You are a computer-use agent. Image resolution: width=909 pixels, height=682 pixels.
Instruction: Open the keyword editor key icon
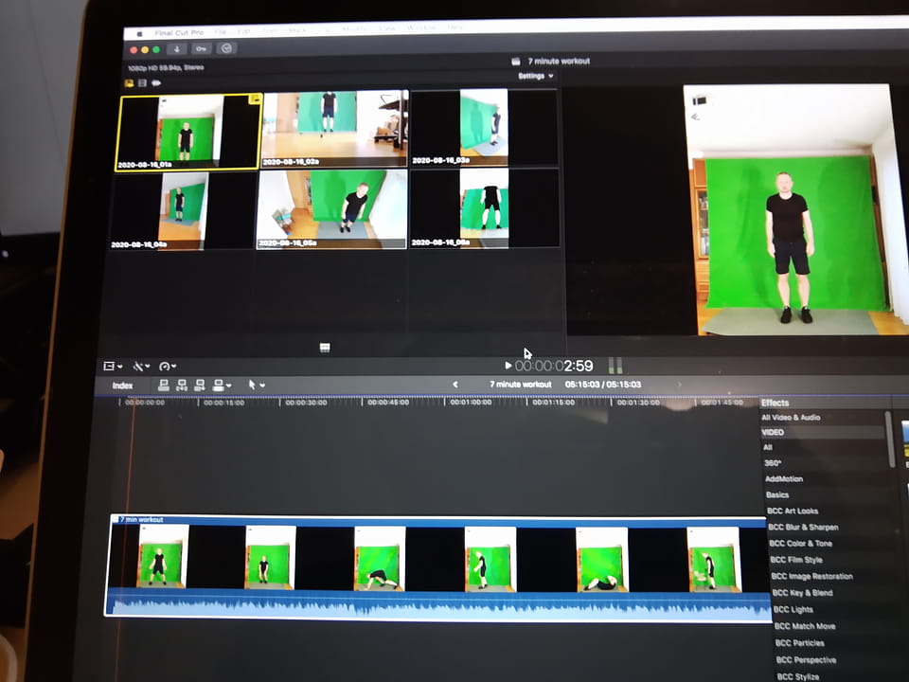(201, 48)
